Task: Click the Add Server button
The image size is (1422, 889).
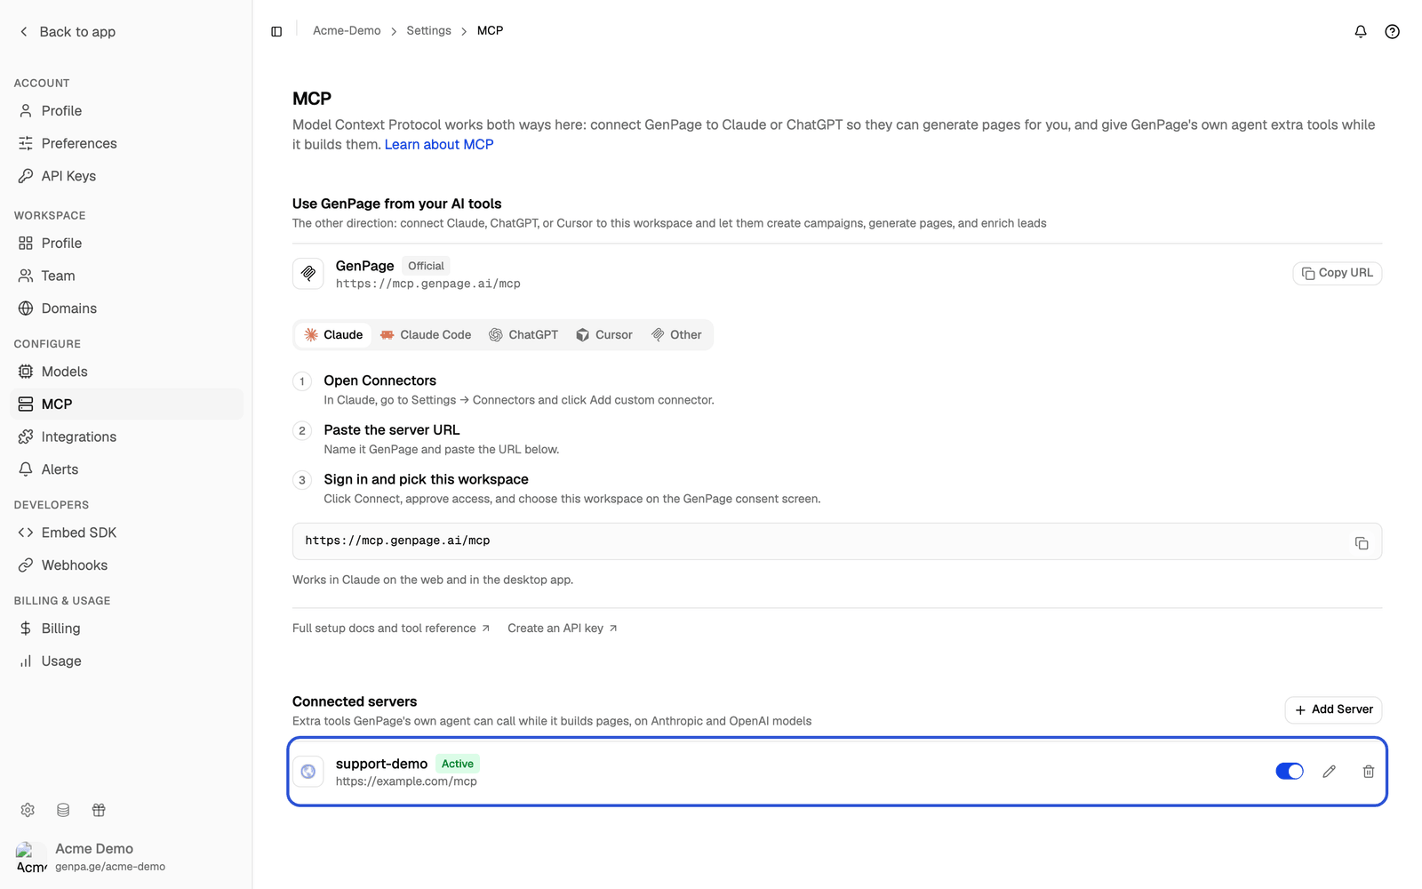Action: 1333,709
